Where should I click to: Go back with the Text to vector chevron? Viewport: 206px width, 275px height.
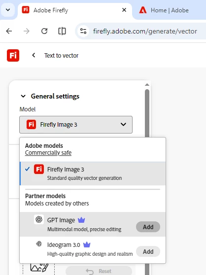34,55
